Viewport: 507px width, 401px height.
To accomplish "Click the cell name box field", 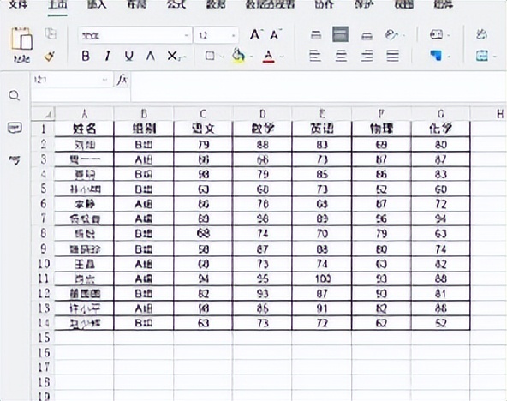I will (x=66, y=80).
